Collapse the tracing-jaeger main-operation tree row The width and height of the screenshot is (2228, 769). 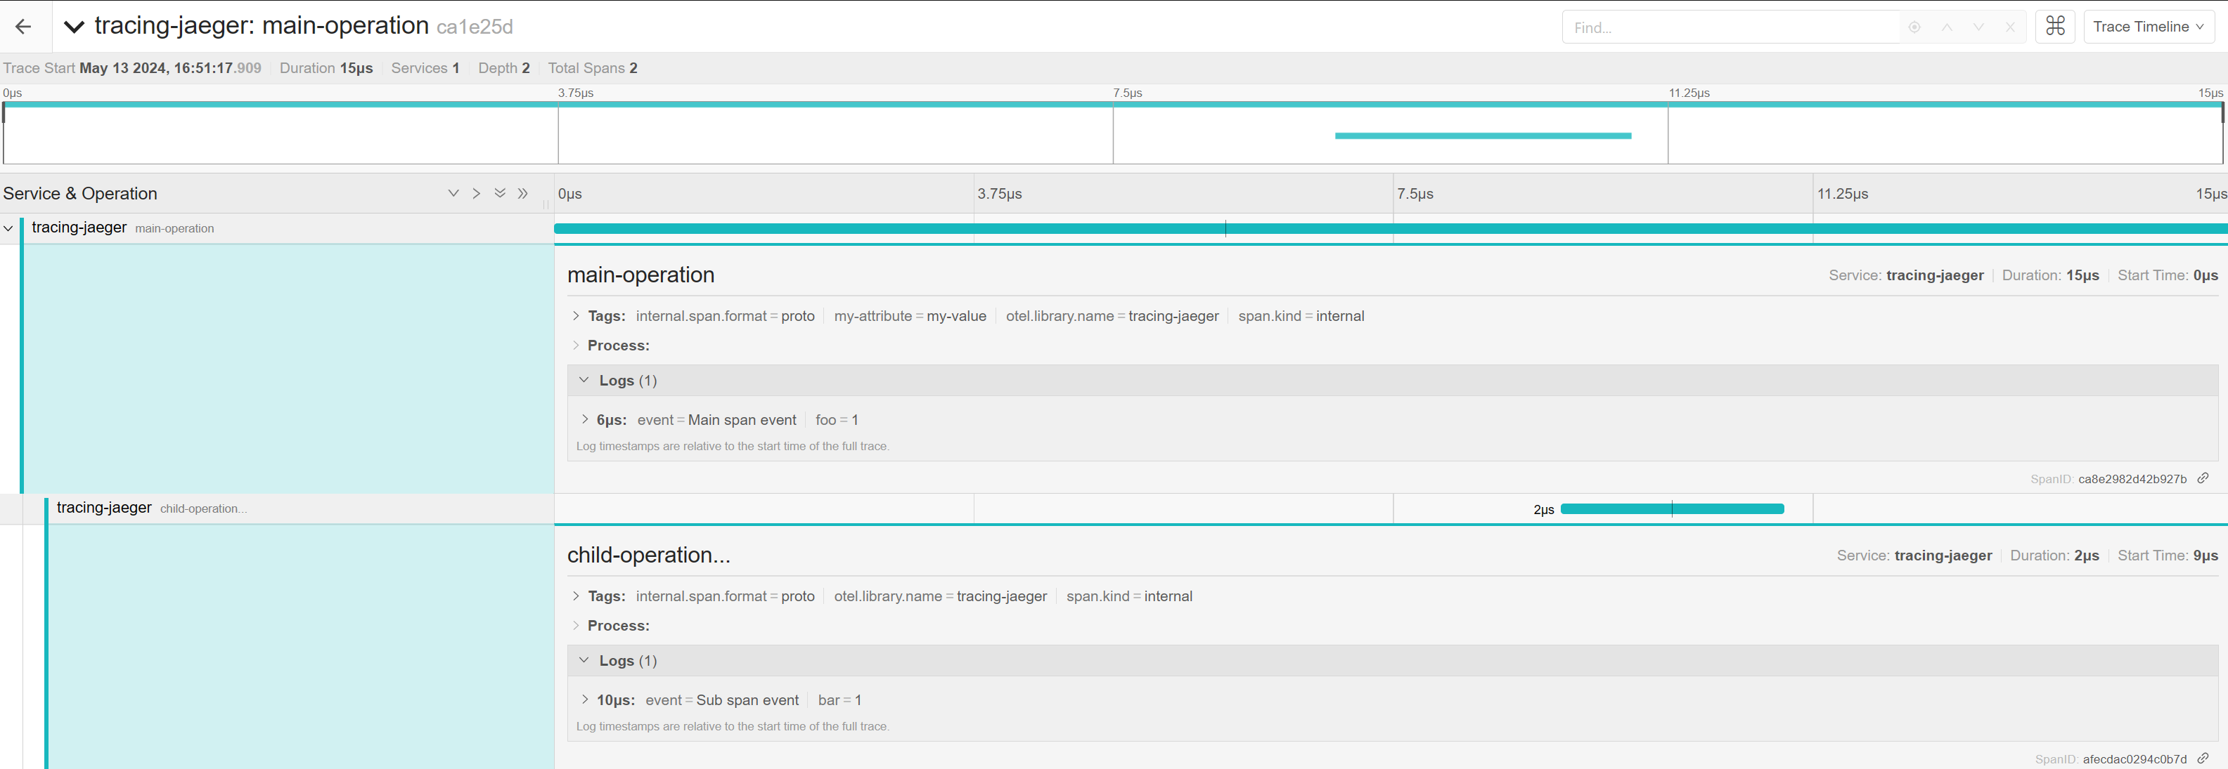pos(8,228)
